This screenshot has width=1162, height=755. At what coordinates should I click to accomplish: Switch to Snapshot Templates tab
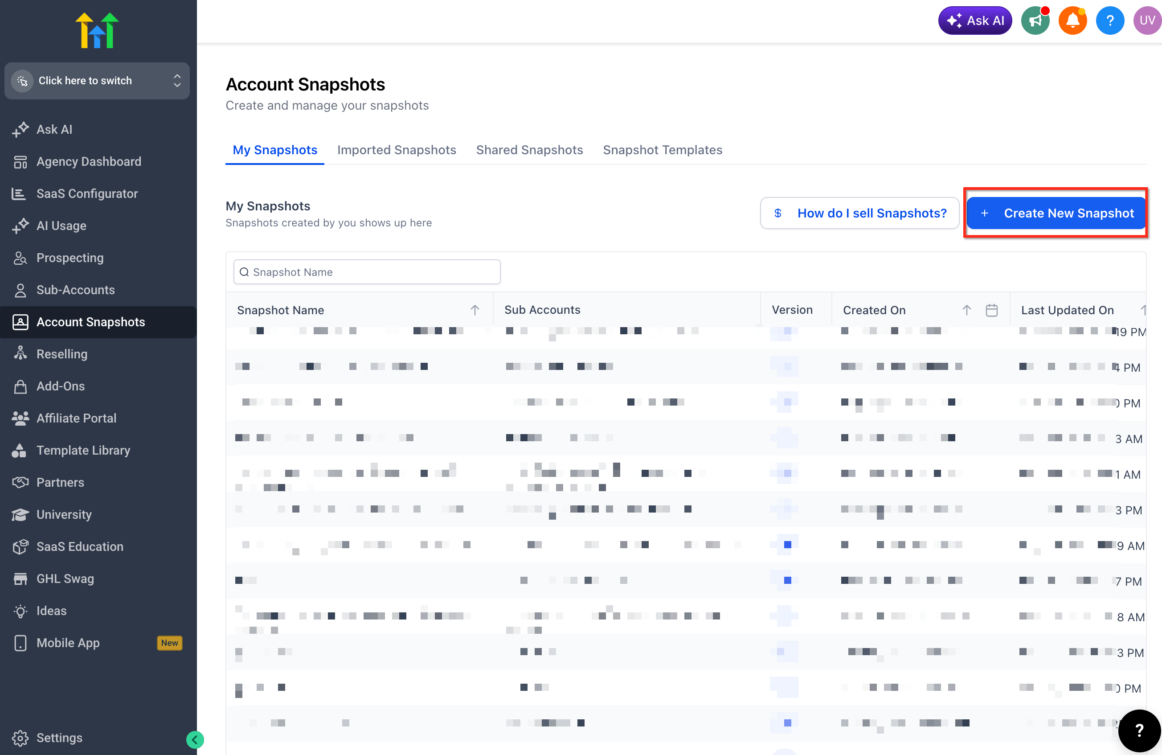tap(662, 150)
